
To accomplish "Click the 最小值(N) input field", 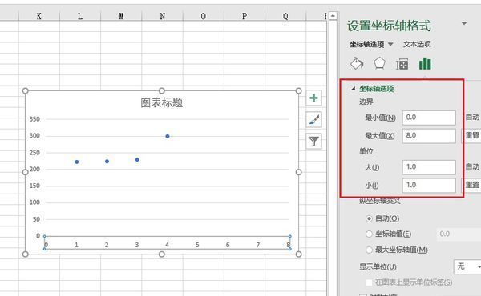I will [x=429, y=118].
